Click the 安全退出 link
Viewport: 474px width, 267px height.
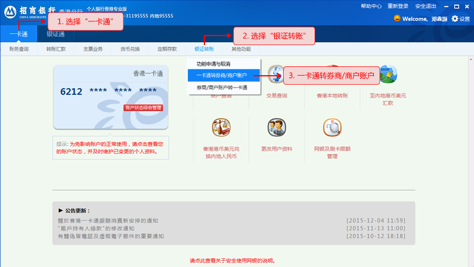tap(443, 6)
